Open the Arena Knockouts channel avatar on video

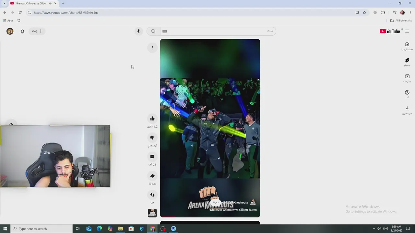pyautogui.click(x=254, y=203)
